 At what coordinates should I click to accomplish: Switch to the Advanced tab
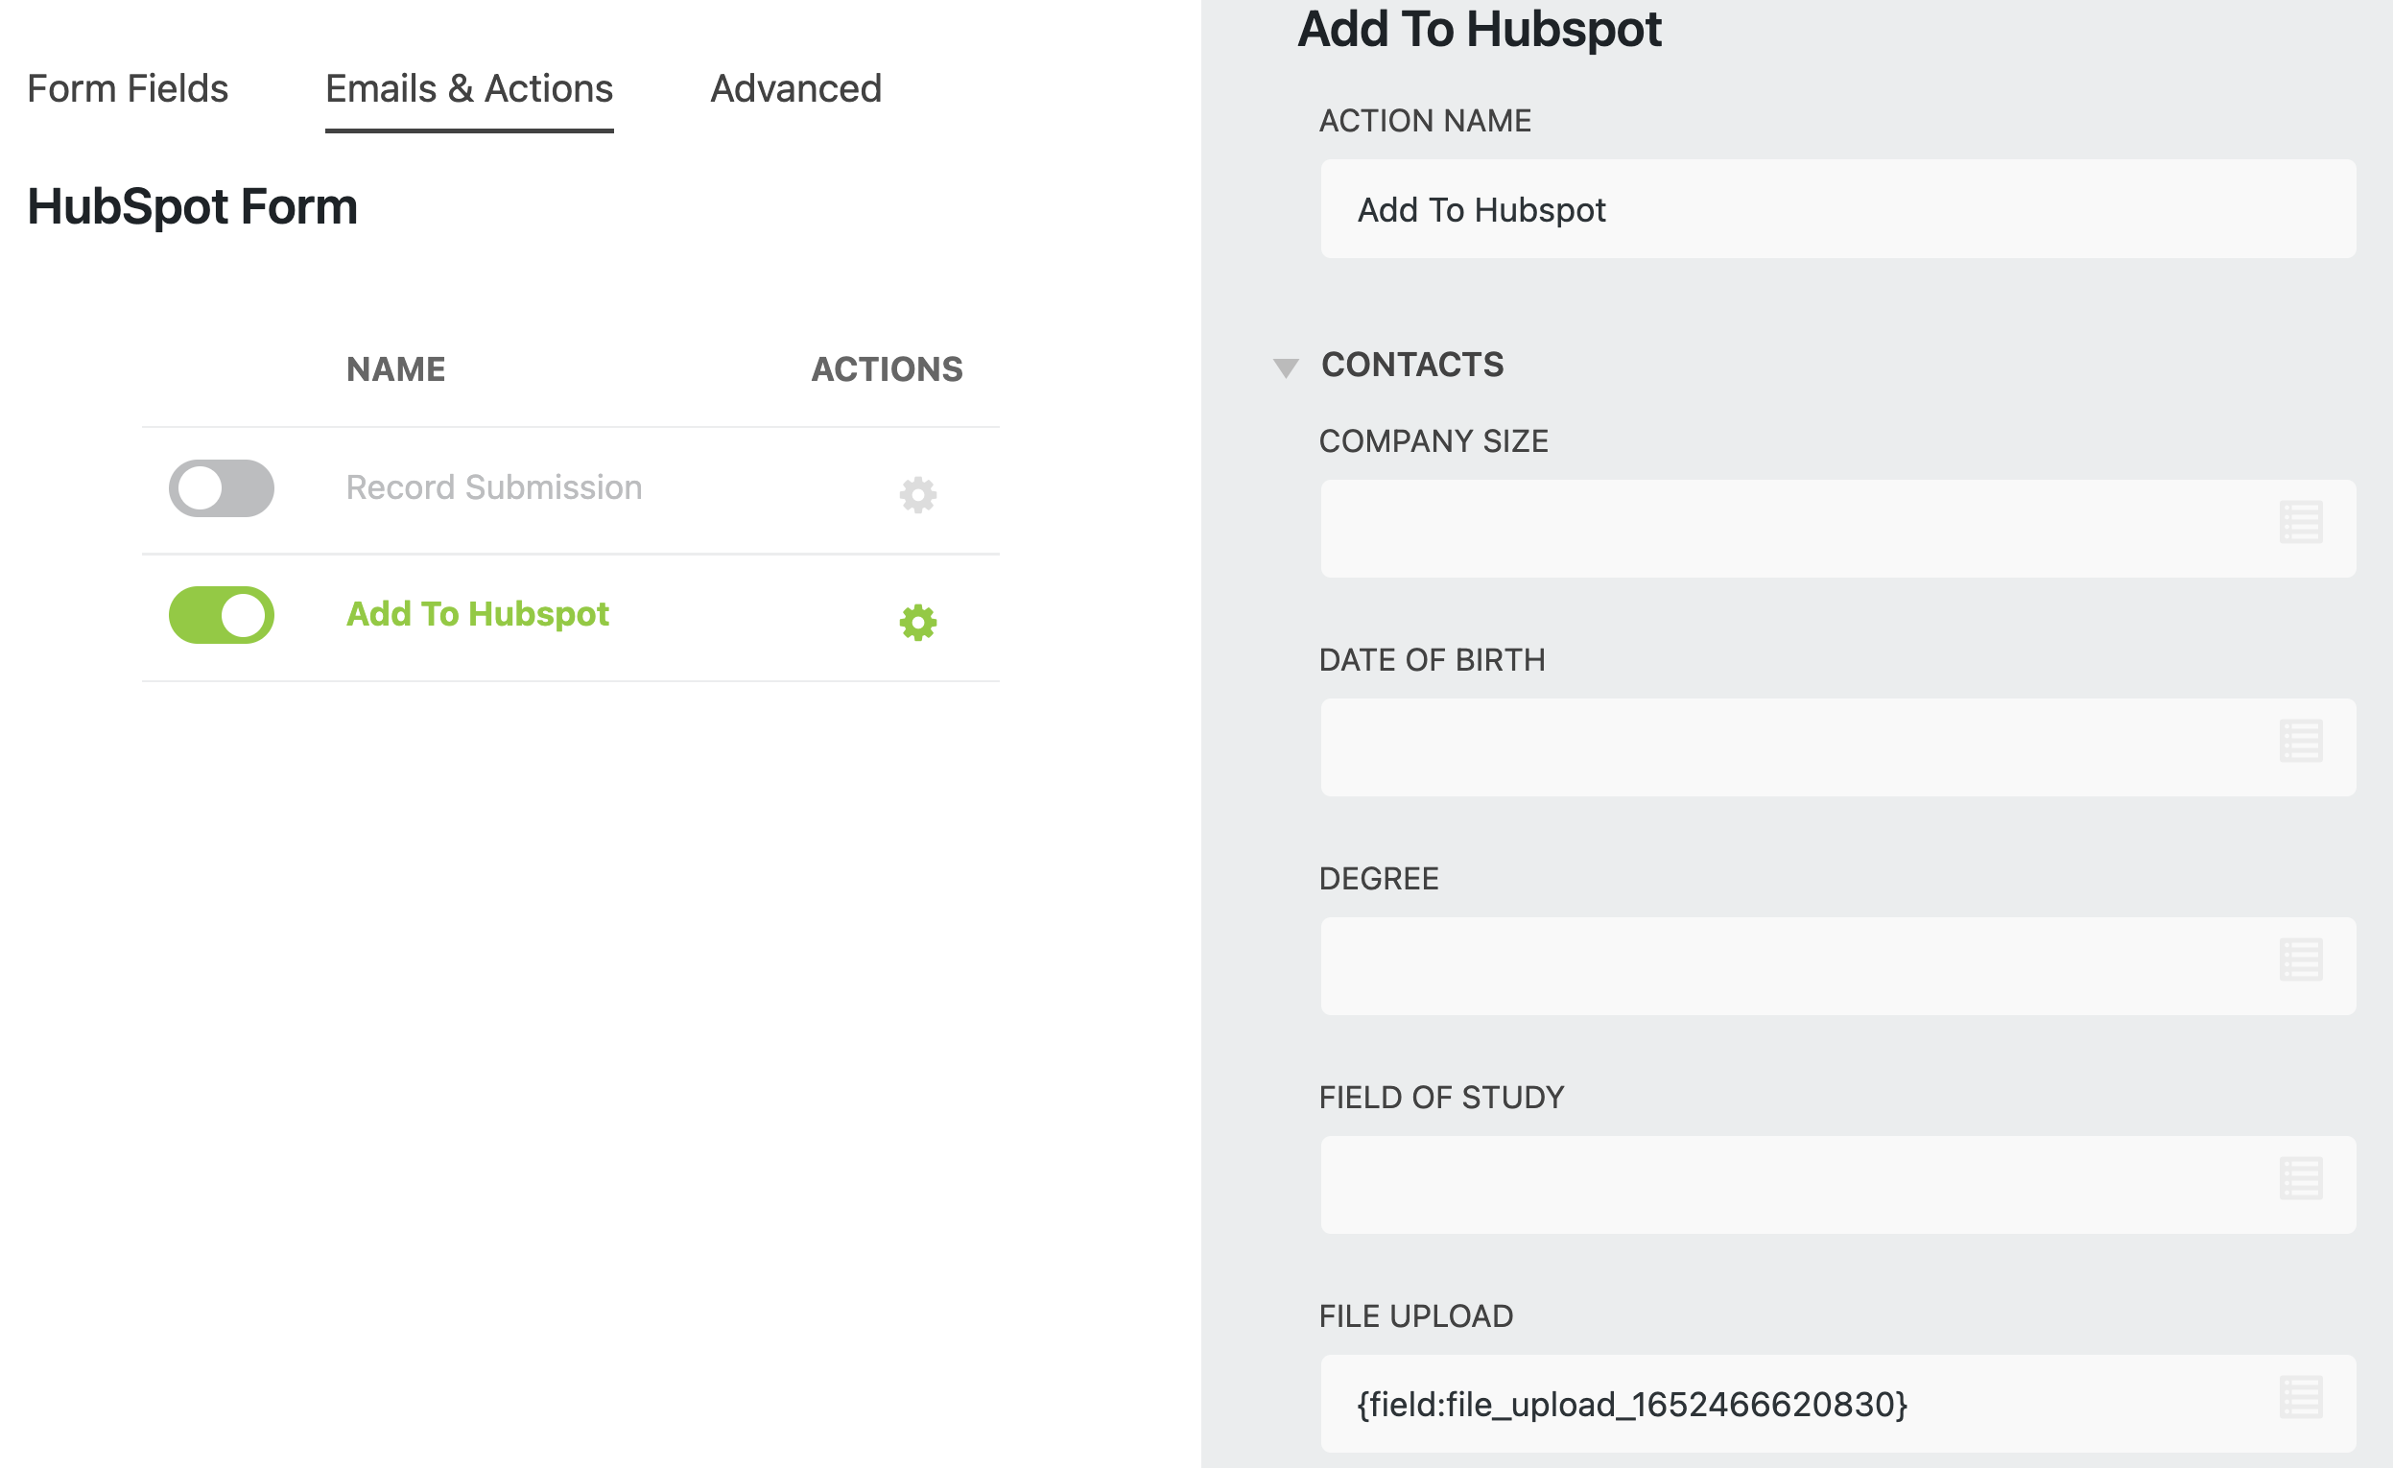pyautogui.click(x=795, y=88)
